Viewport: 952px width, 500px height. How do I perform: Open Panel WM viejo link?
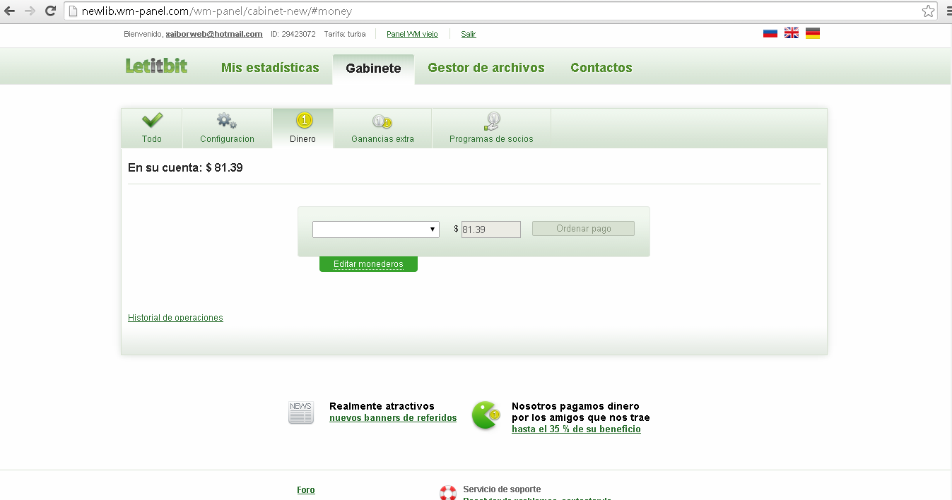(412, 34)
